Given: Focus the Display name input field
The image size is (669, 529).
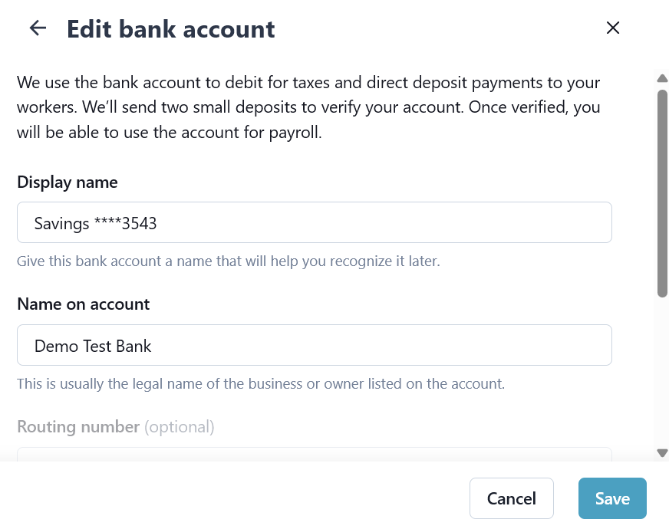Looking at the screenshot, I should tap(315, 222).
